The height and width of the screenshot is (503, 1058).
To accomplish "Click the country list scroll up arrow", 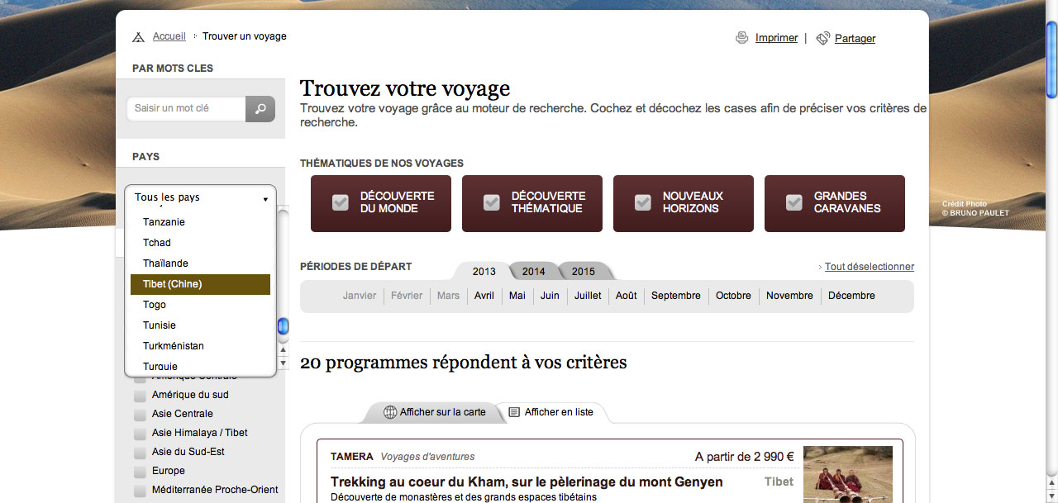I will [x=283, y=350].
